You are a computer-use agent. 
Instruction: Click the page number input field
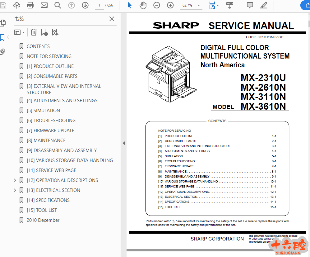point(99,5)
